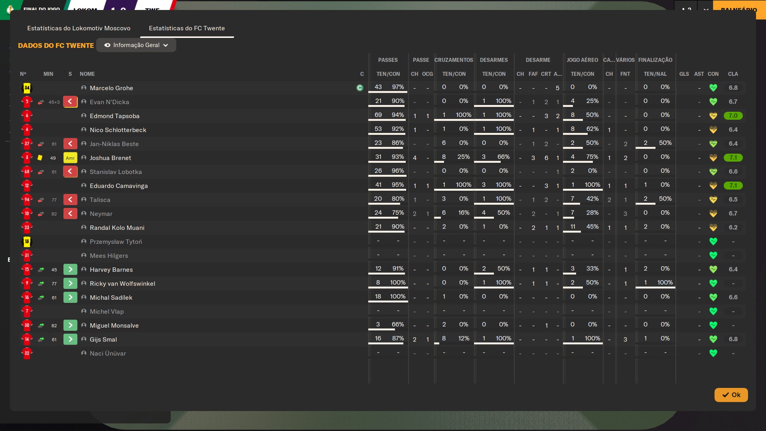Click Marcelo Grohe's goalkeeper shirt icon
This screenshot has width=766, height=431.
[27, 88]
